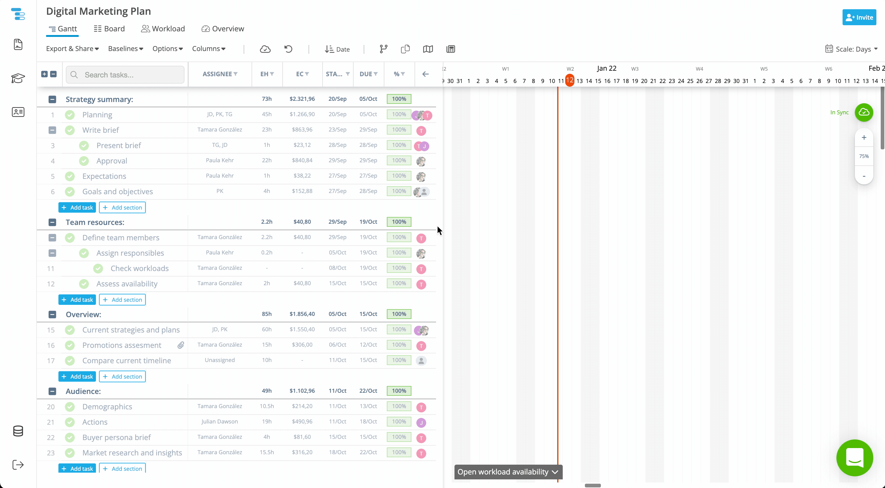Screen dimensions: 885x488
Task: Uncheck the Expectations task completion circle
Action: (70, 176)
